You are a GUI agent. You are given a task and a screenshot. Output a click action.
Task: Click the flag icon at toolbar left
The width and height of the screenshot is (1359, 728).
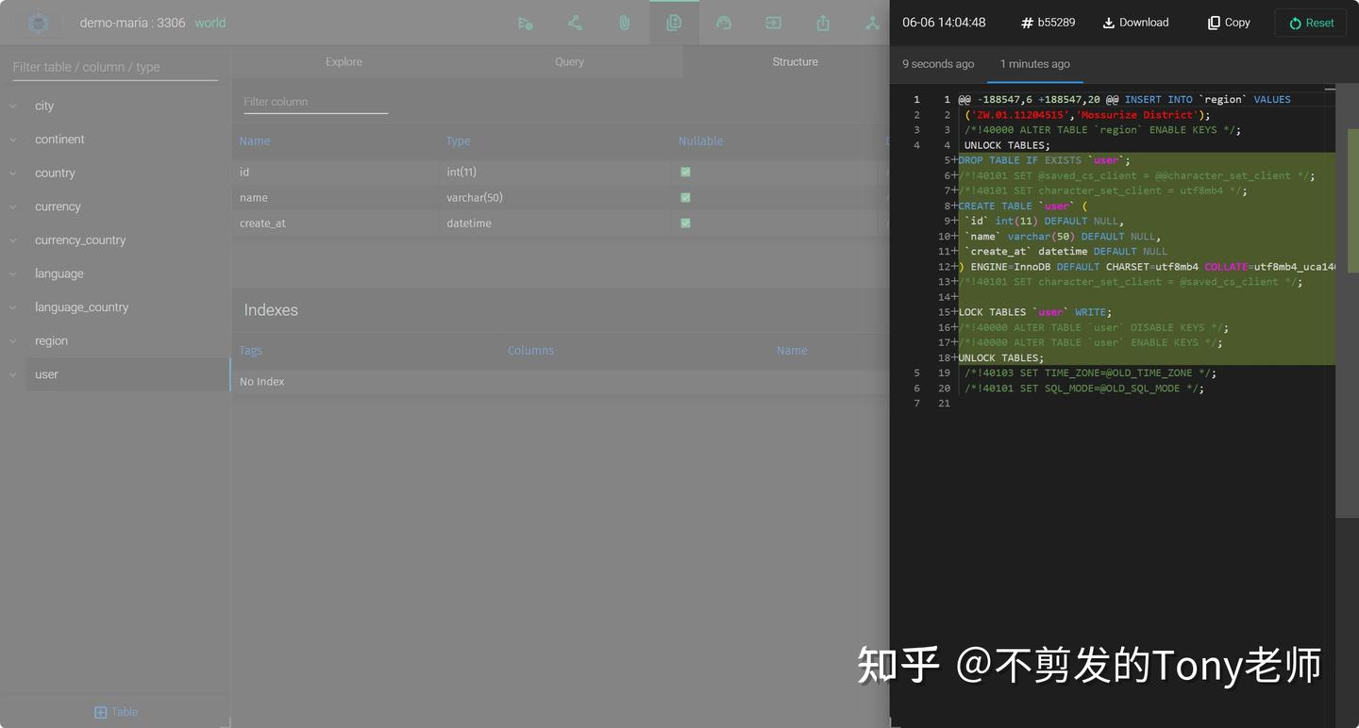(526, 22)
